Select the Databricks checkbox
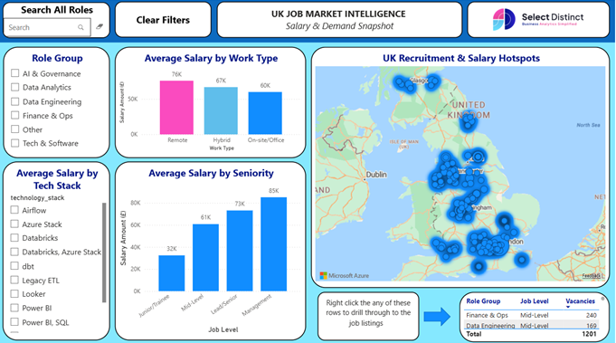The image size is (616, 343). 14,238
